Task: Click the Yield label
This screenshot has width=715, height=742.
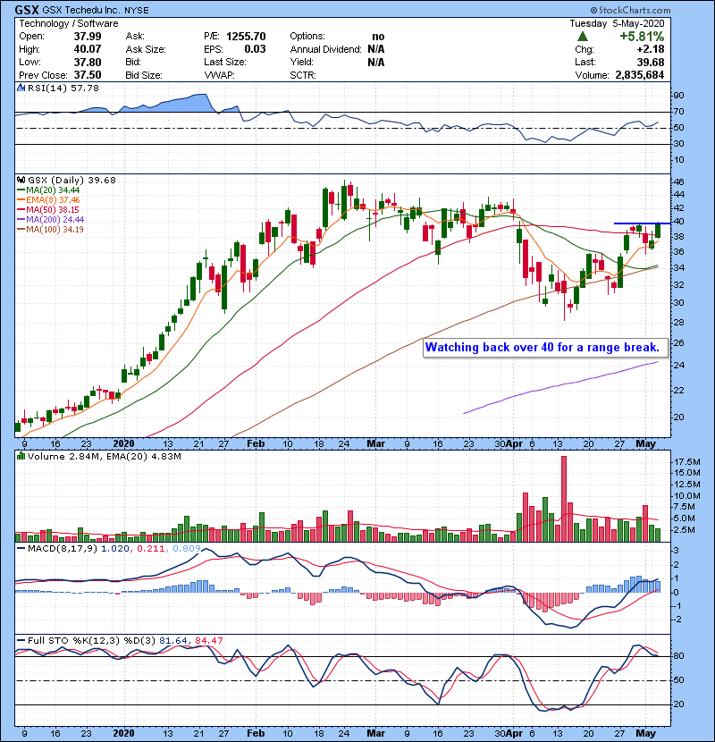Action: [x=302, y=62]
